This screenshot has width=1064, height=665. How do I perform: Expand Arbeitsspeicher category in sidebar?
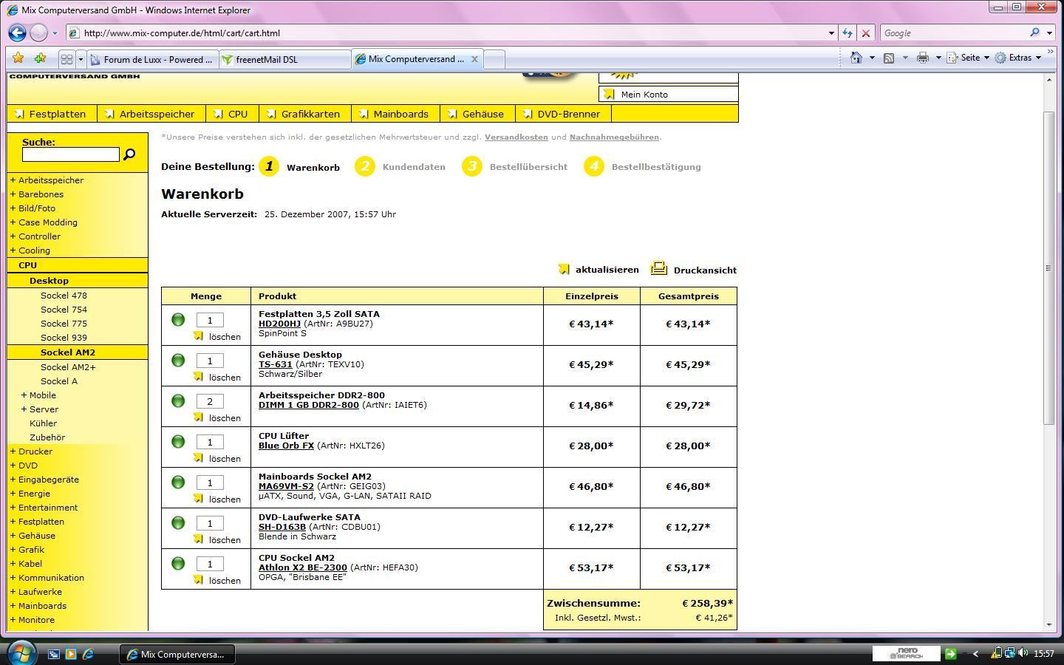13,180
